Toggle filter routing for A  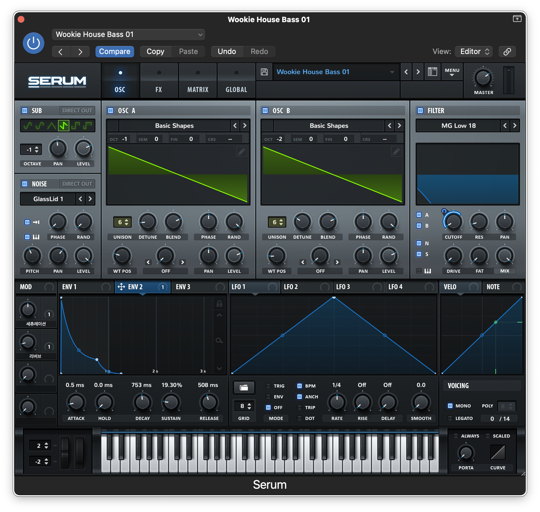point(419,215)
